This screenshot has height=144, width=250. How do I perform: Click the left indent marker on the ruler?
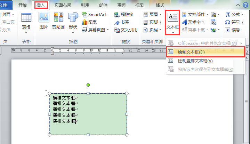point(52,51)
